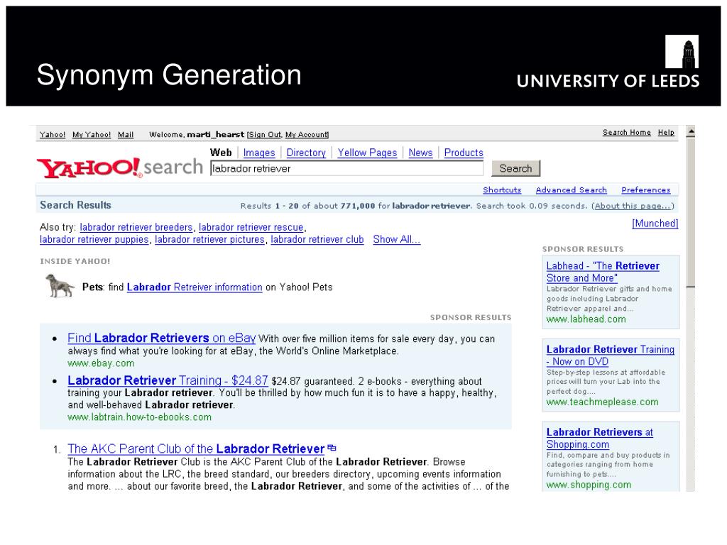Open Labrador Retriever Training - $24.87 ad
This screenshot has width=727, height=545.
click(x=168, y=380)
